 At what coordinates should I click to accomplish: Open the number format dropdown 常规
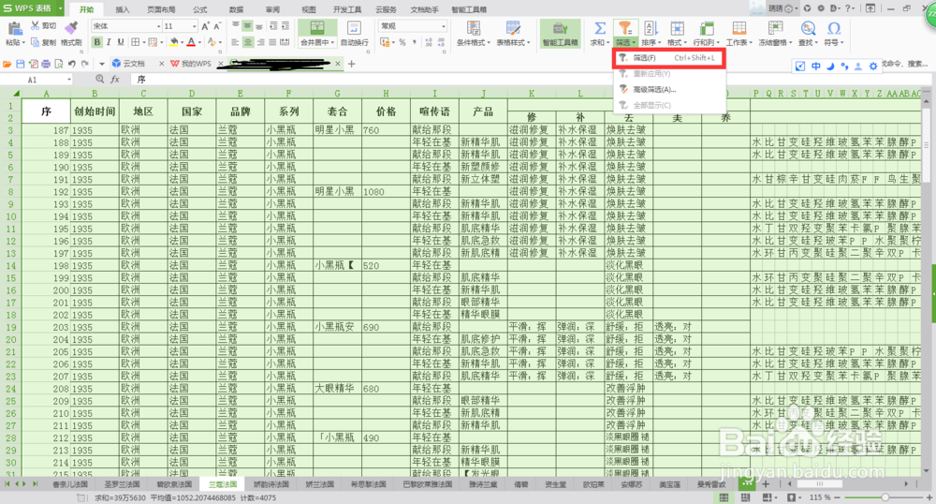pos(443,26)
